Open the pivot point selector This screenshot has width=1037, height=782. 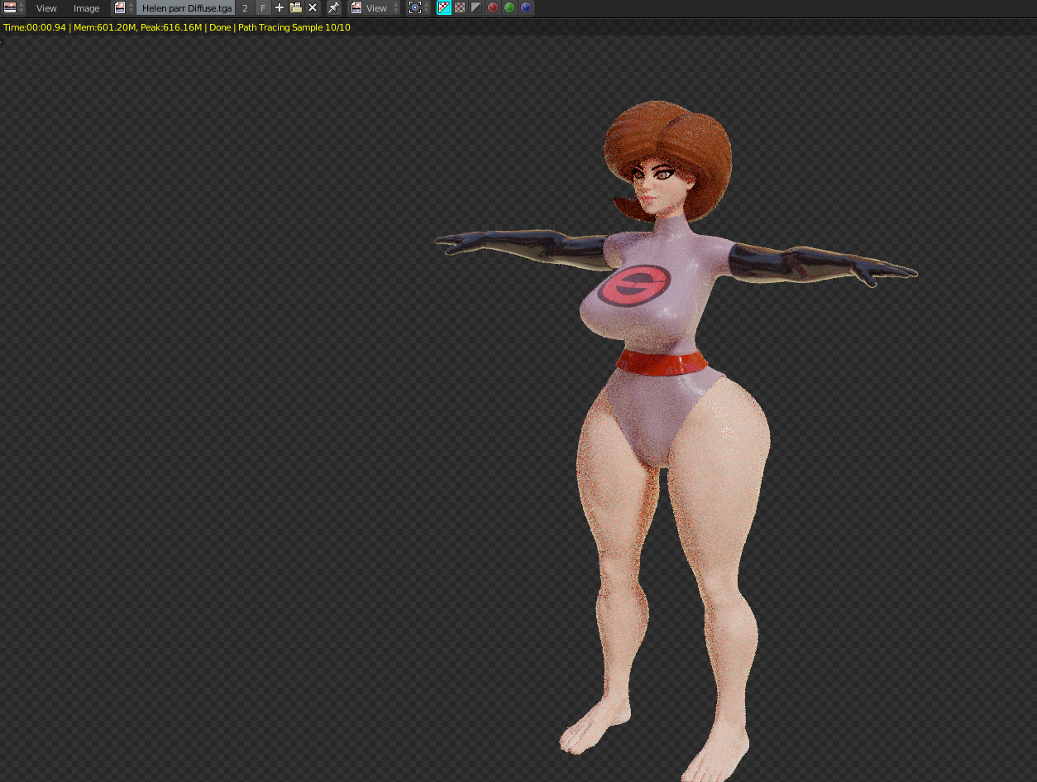pos(418,8)
